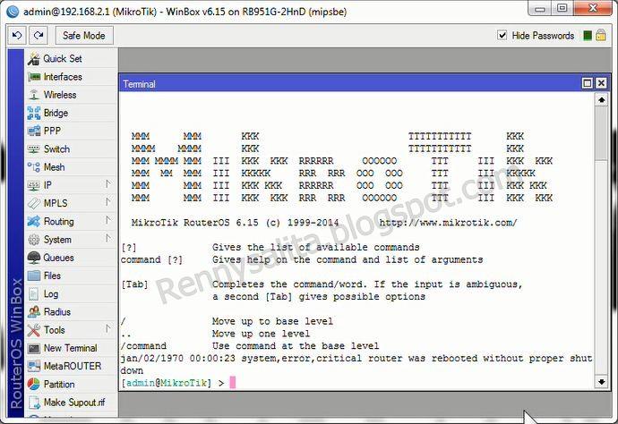Click the Quick Set wand icon
Screen dimensions: 618x424
34,59
